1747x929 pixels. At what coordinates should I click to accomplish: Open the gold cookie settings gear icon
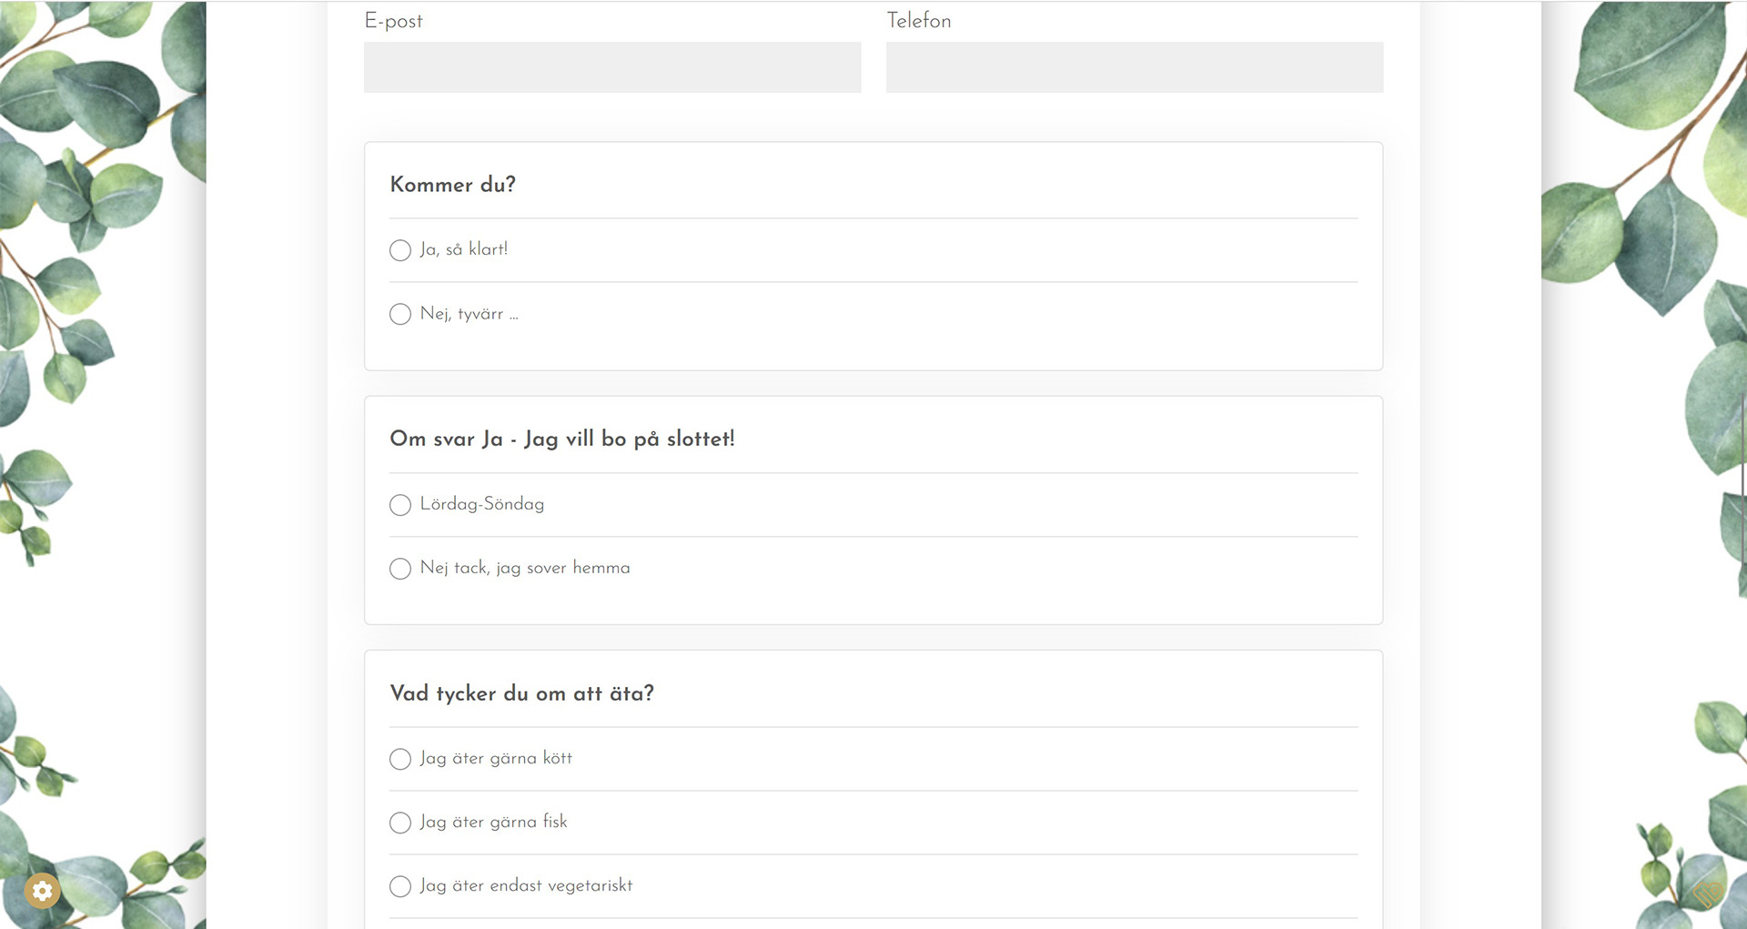(x=42, y=891)
